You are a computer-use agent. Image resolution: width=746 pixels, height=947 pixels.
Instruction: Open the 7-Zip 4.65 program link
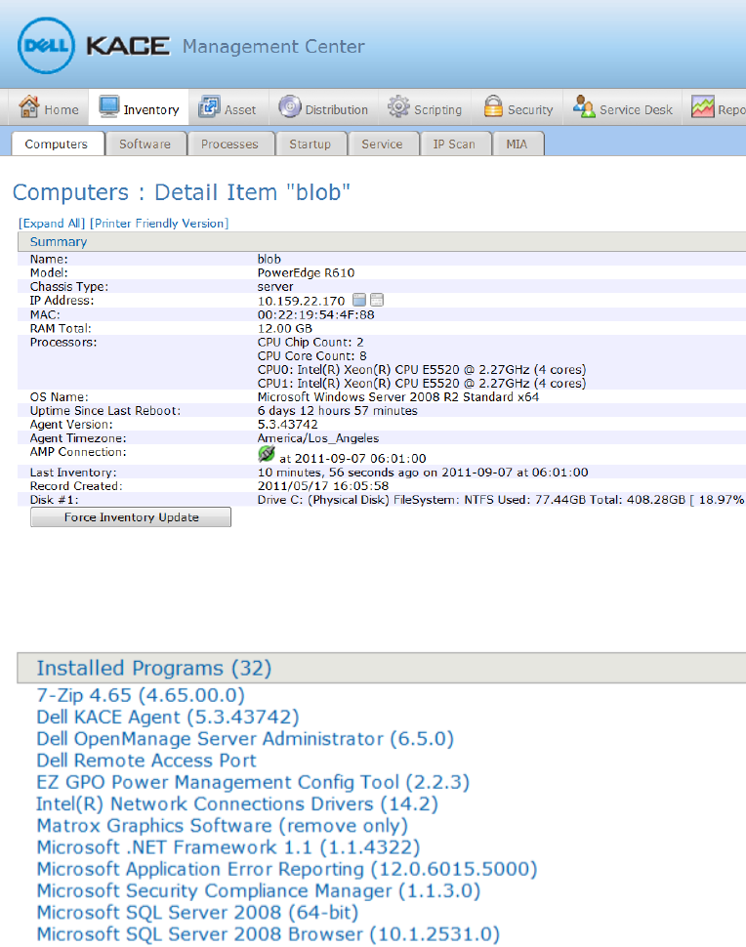[141, 695]
